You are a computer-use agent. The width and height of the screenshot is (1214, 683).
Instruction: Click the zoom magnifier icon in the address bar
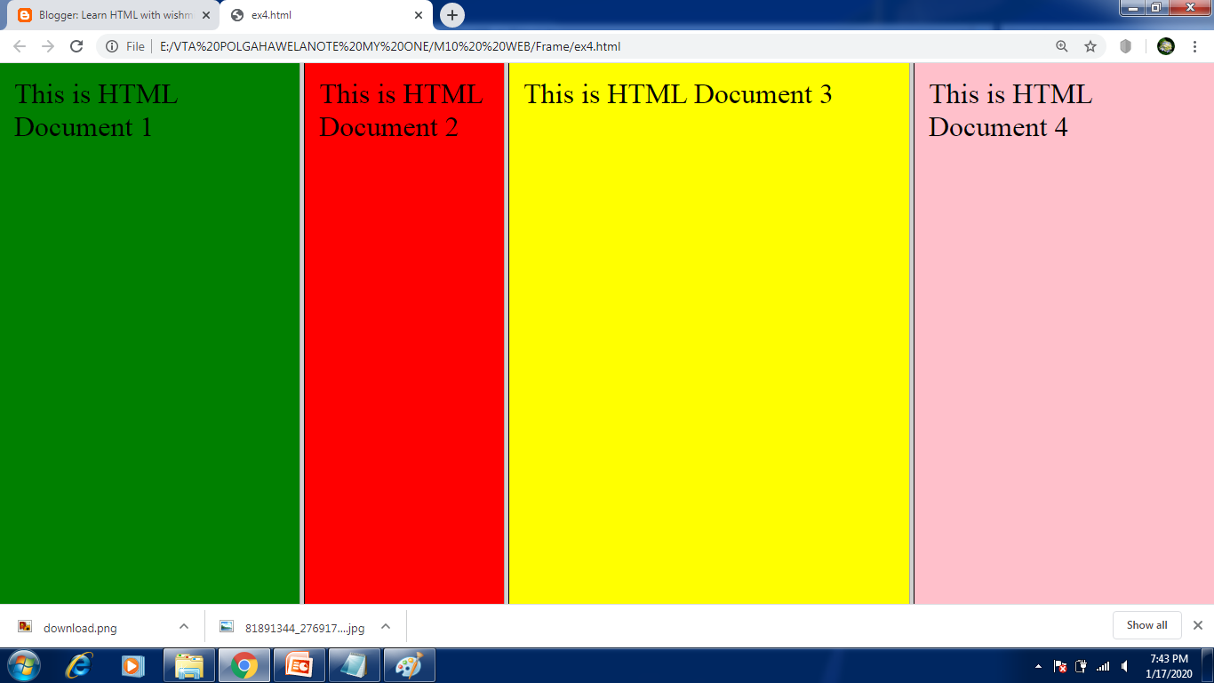(x=1061, y=45)
